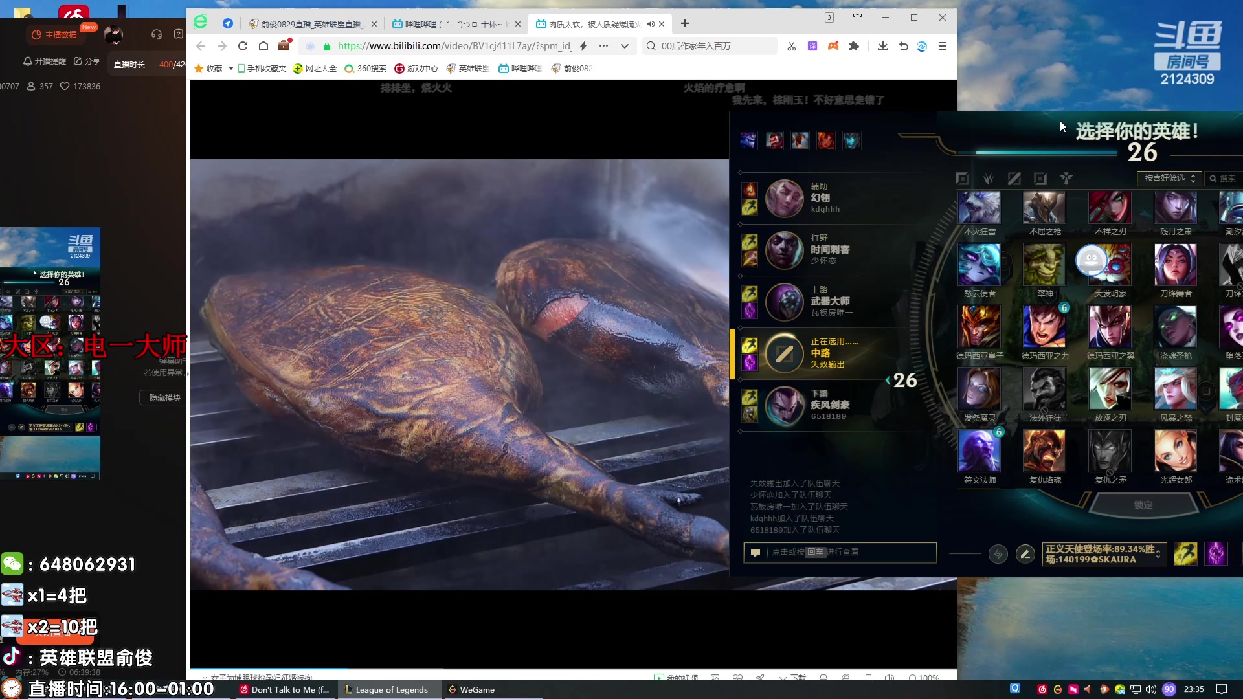The image size is (1243, 699).
Task: Select champion 德玛西亚皇子
Action: pyautogui.click(x=979, y=327)
